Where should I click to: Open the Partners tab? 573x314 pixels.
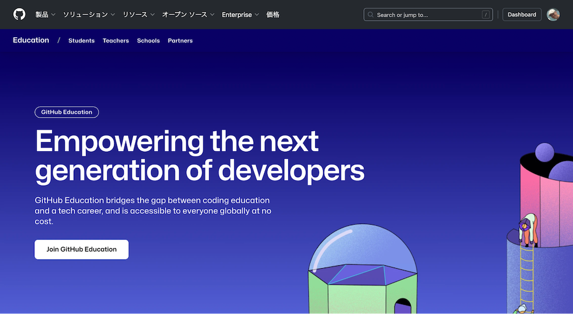pos(180,41)
